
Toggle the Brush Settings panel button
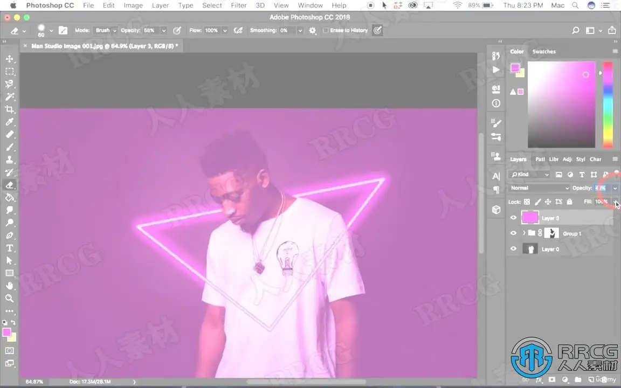63,30
